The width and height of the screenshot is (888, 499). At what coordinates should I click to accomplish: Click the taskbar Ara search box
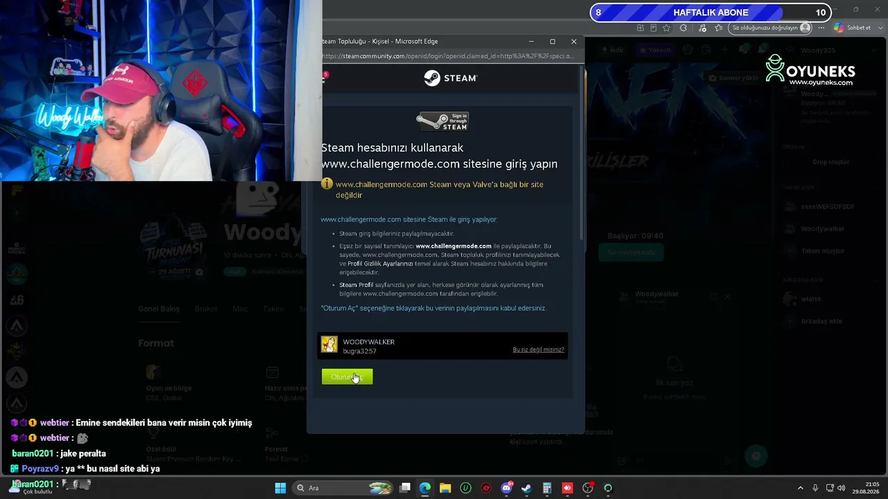tap(343, 488)
